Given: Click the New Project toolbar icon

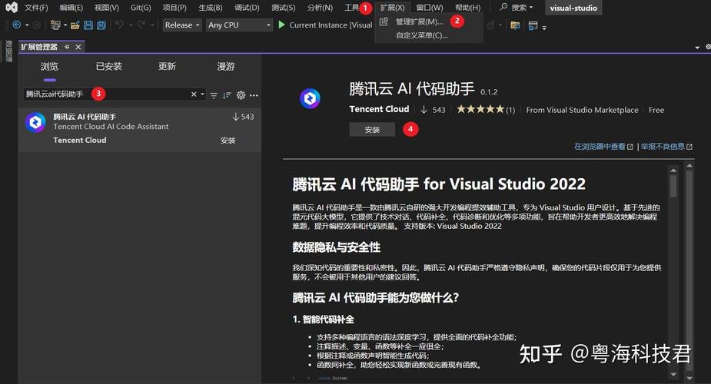Looking at the screenshot, I should point(55,25).
